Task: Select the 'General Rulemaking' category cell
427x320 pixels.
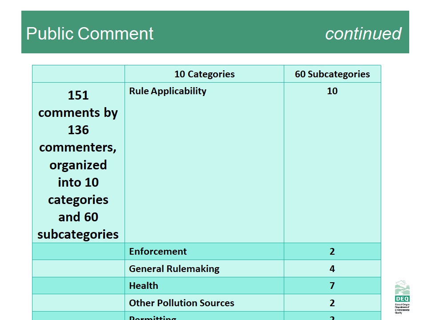Action: tap(174, 269)
